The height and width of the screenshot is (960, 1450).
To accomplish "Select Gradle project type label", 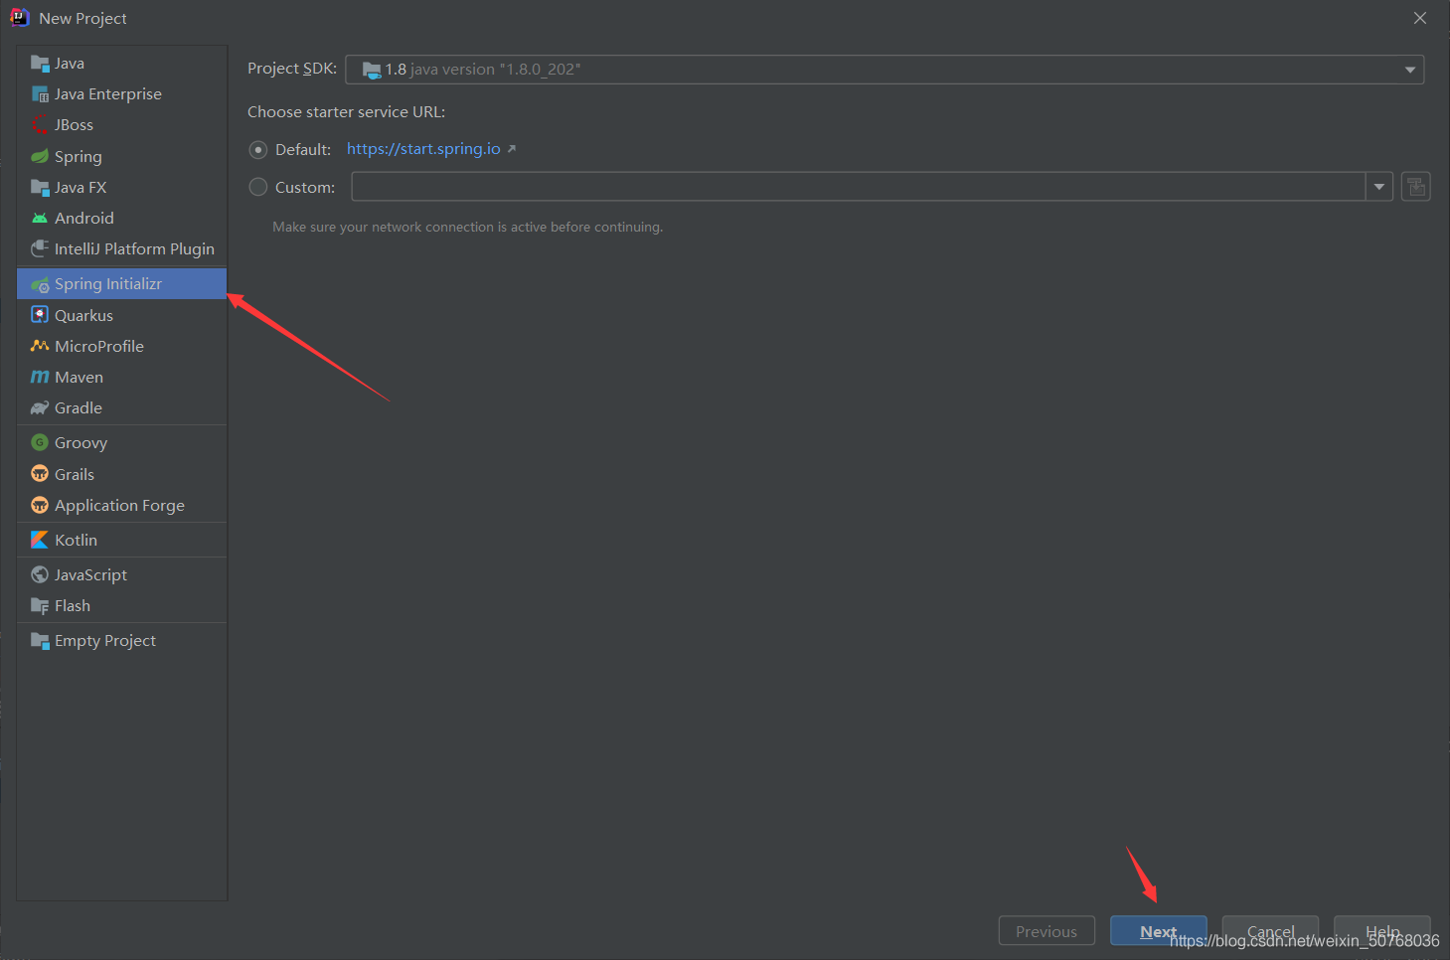I will (79, 408).
